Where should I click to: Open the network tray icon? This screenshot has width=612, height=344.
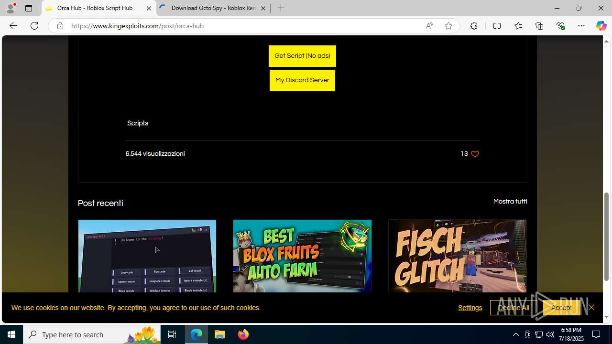pyautogui.click(x=539, y=334)
